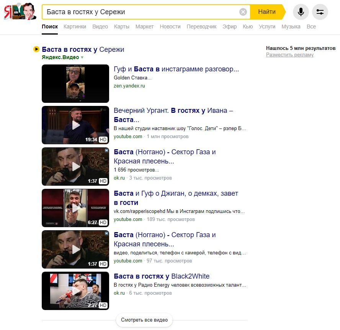Click the 'Golden Ставка...' snippet text
This screenshot has width=340, height=330.
pos(133,78)
